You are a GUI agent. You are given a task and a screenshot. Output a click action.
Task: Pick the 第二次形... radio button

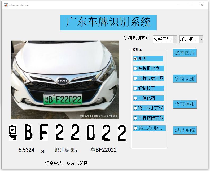click(x=150, y=128)
